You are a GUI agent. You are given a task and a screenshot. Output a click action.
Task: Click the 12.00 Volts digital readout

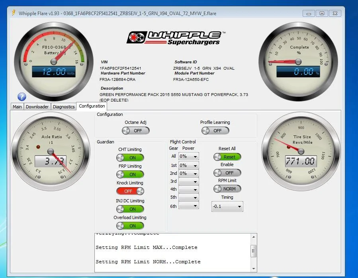click(54, 72)
